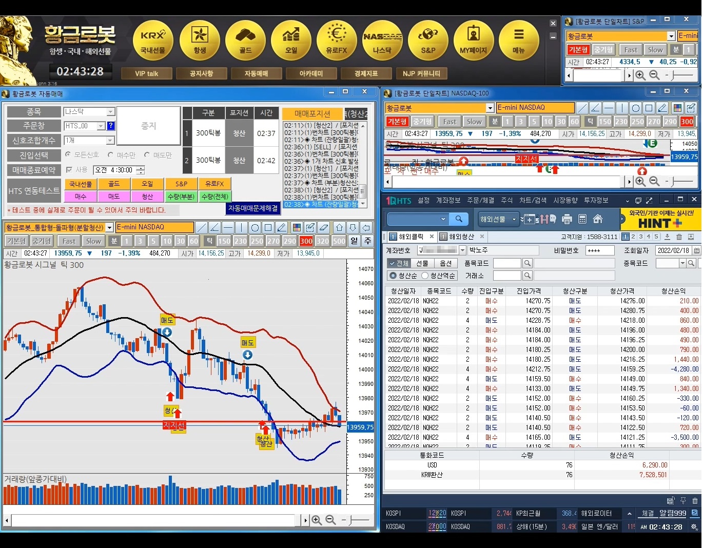703x548 pixels.
Task: Select 청산순 radio button
Action: [393, 276]
